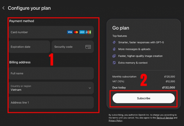Open the Privacy Policy link

[115, 121]
